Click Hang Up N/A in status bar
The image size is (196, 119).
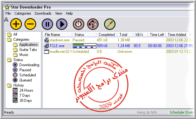coord(147,112)
